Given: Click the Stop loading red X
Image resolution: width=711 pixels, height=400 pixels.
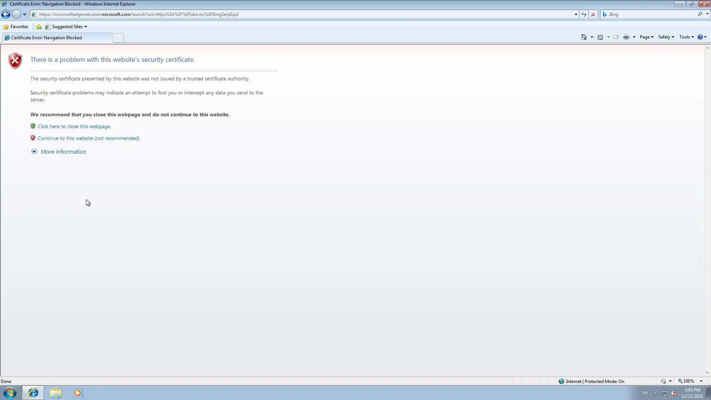Looking at the screenshot, I should click(x=593, y=14).
